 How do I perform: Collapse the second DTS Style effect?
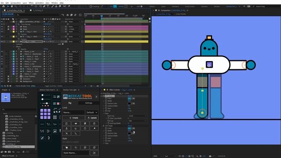point(101,126)
